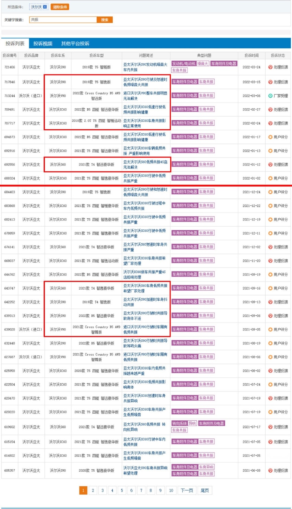Click the 处理反馈 status icon for complaint 619602

click(270, 427)
